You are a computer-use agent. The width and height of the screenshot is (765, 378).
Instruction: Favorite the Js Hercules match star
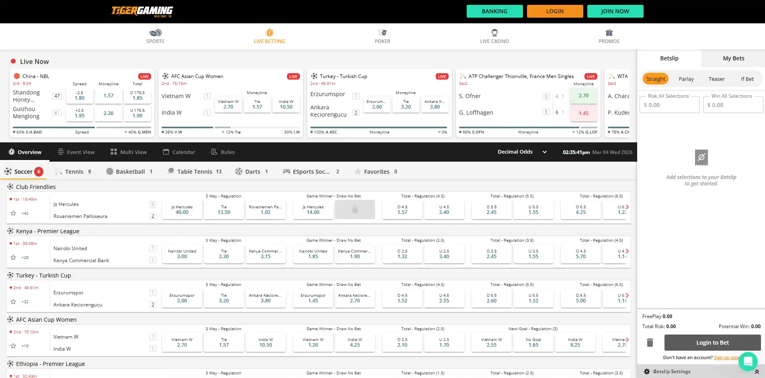click(13, 213)
